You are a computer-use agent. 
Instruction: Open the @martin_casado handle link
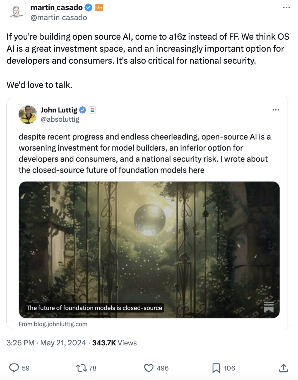59,18
